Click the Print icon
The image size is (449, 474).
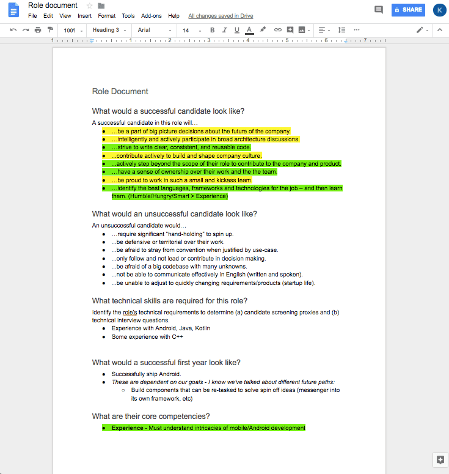[38, 30]
